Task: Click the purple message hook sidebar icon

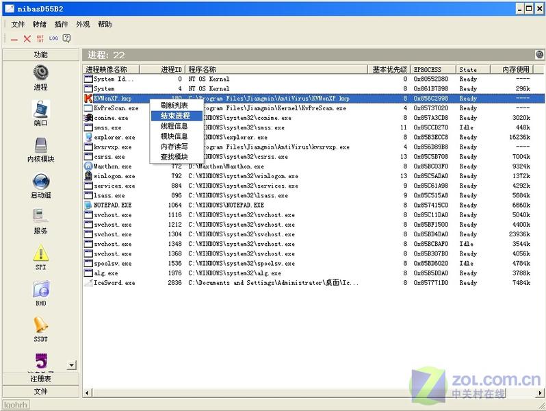Action: (41, 361)
